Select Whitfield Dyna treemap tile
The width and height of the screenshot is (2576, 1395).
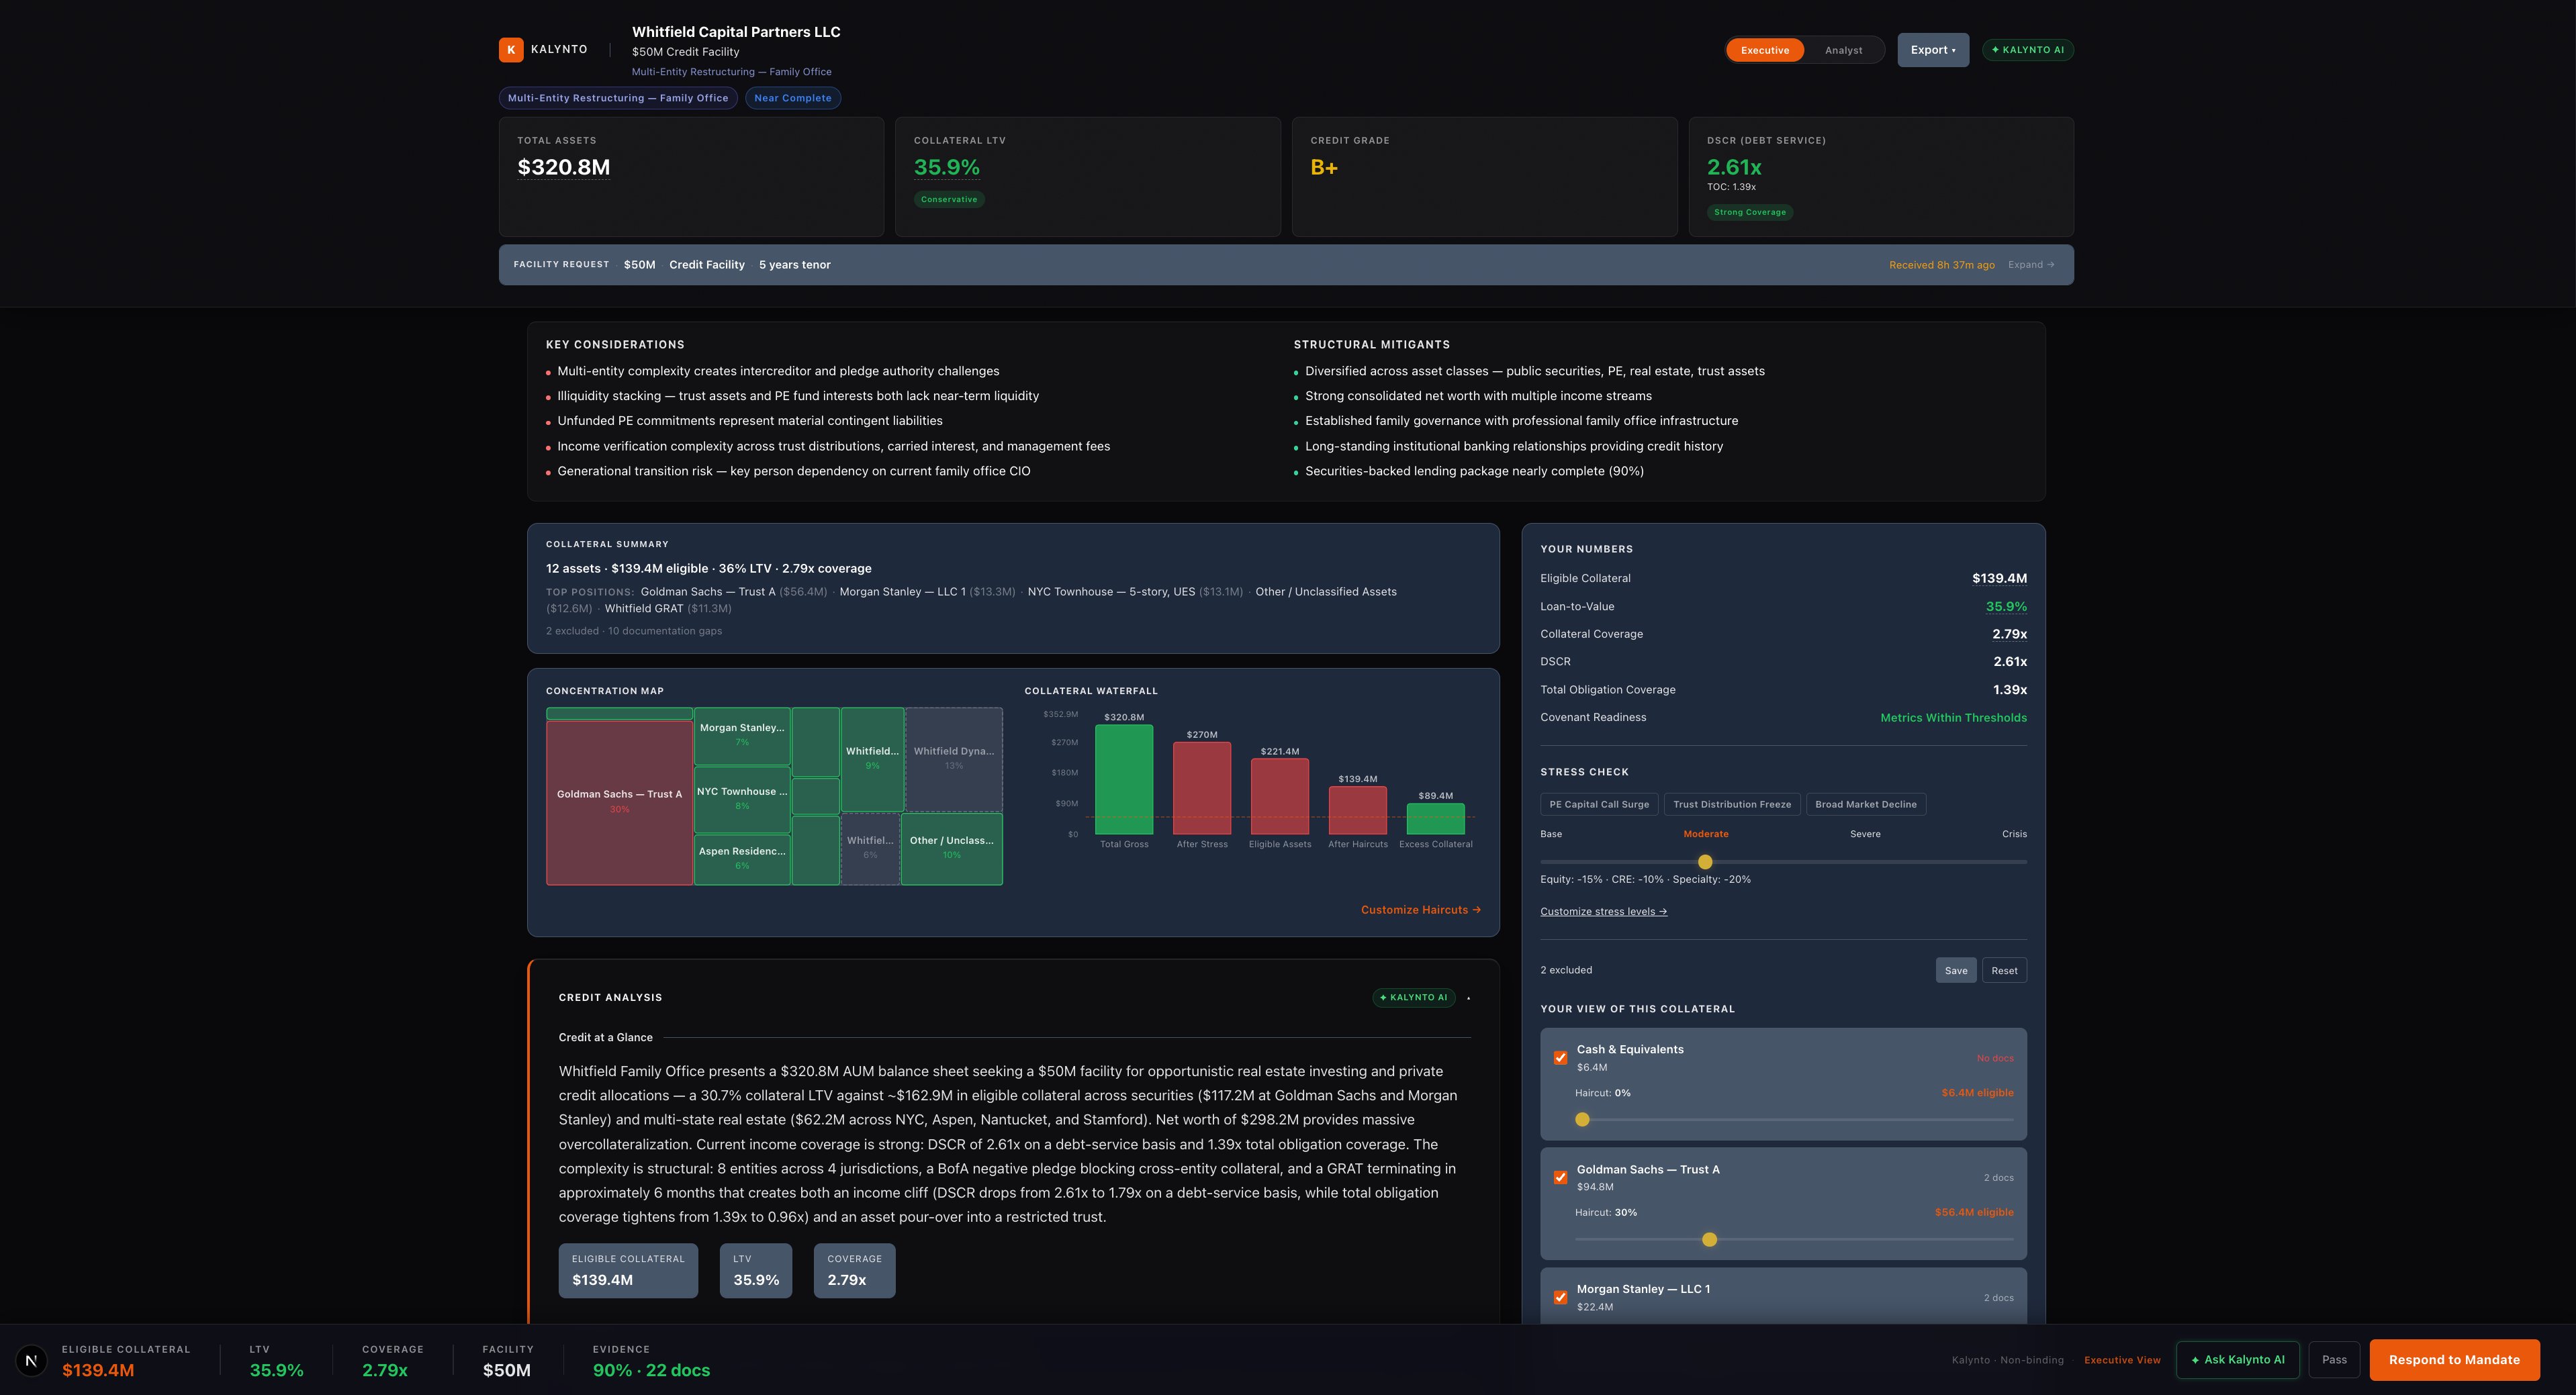953,759
